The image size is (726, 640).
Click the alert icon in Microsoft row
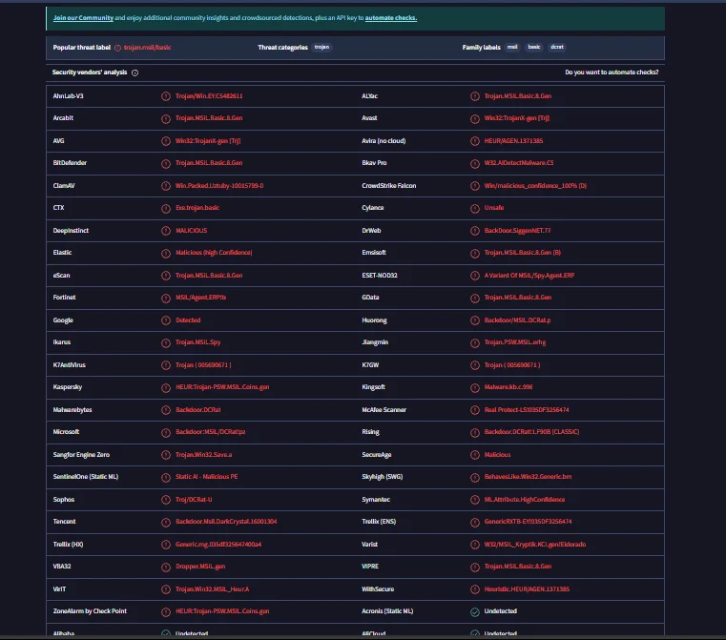(166, 432)
